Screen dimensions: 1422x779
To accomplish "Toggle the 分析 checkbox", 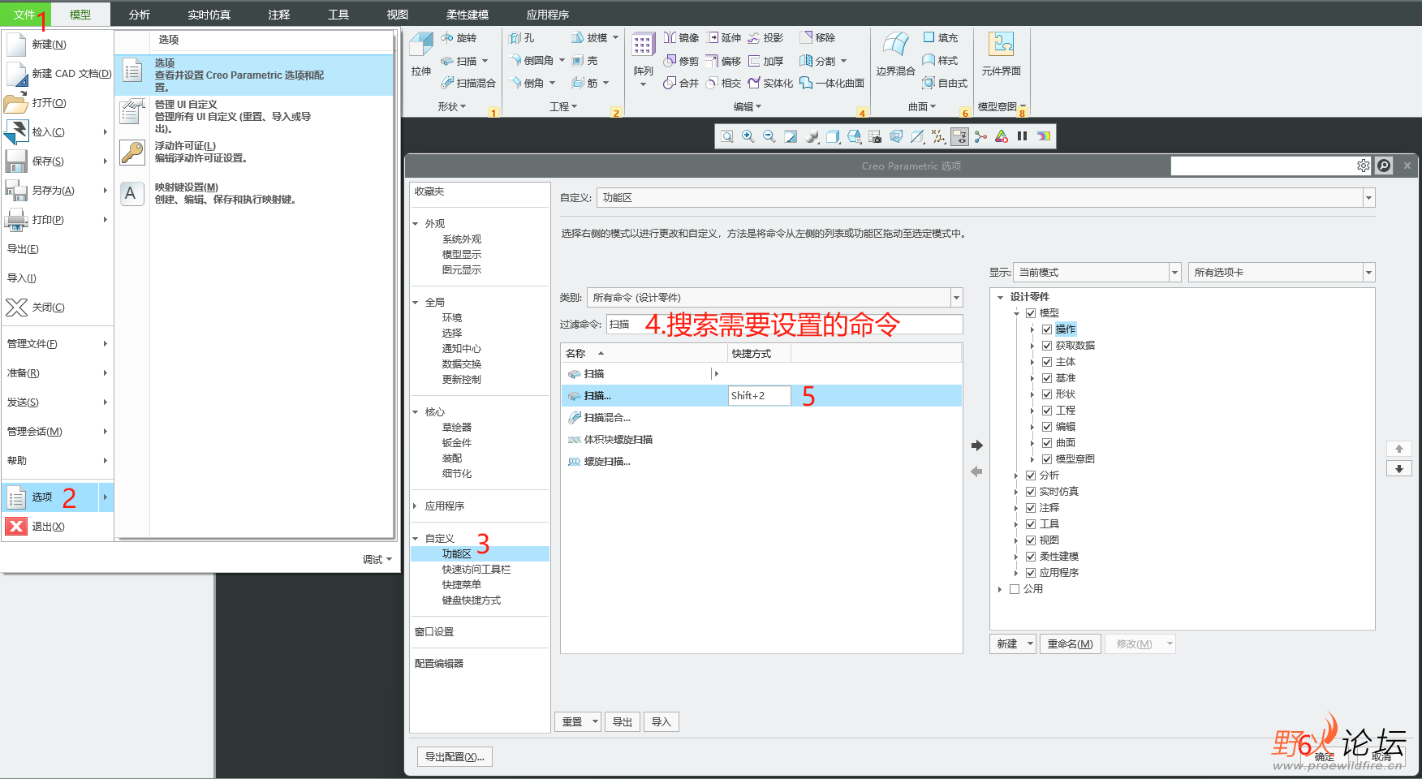I will pyautogui.click(x=1031, y=476).
